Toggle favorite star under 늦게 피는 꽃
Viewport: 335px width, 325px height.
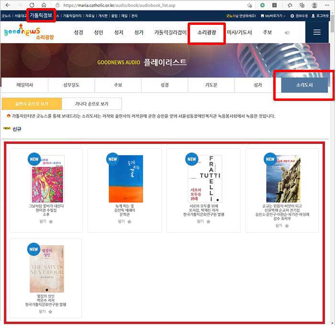129,221
